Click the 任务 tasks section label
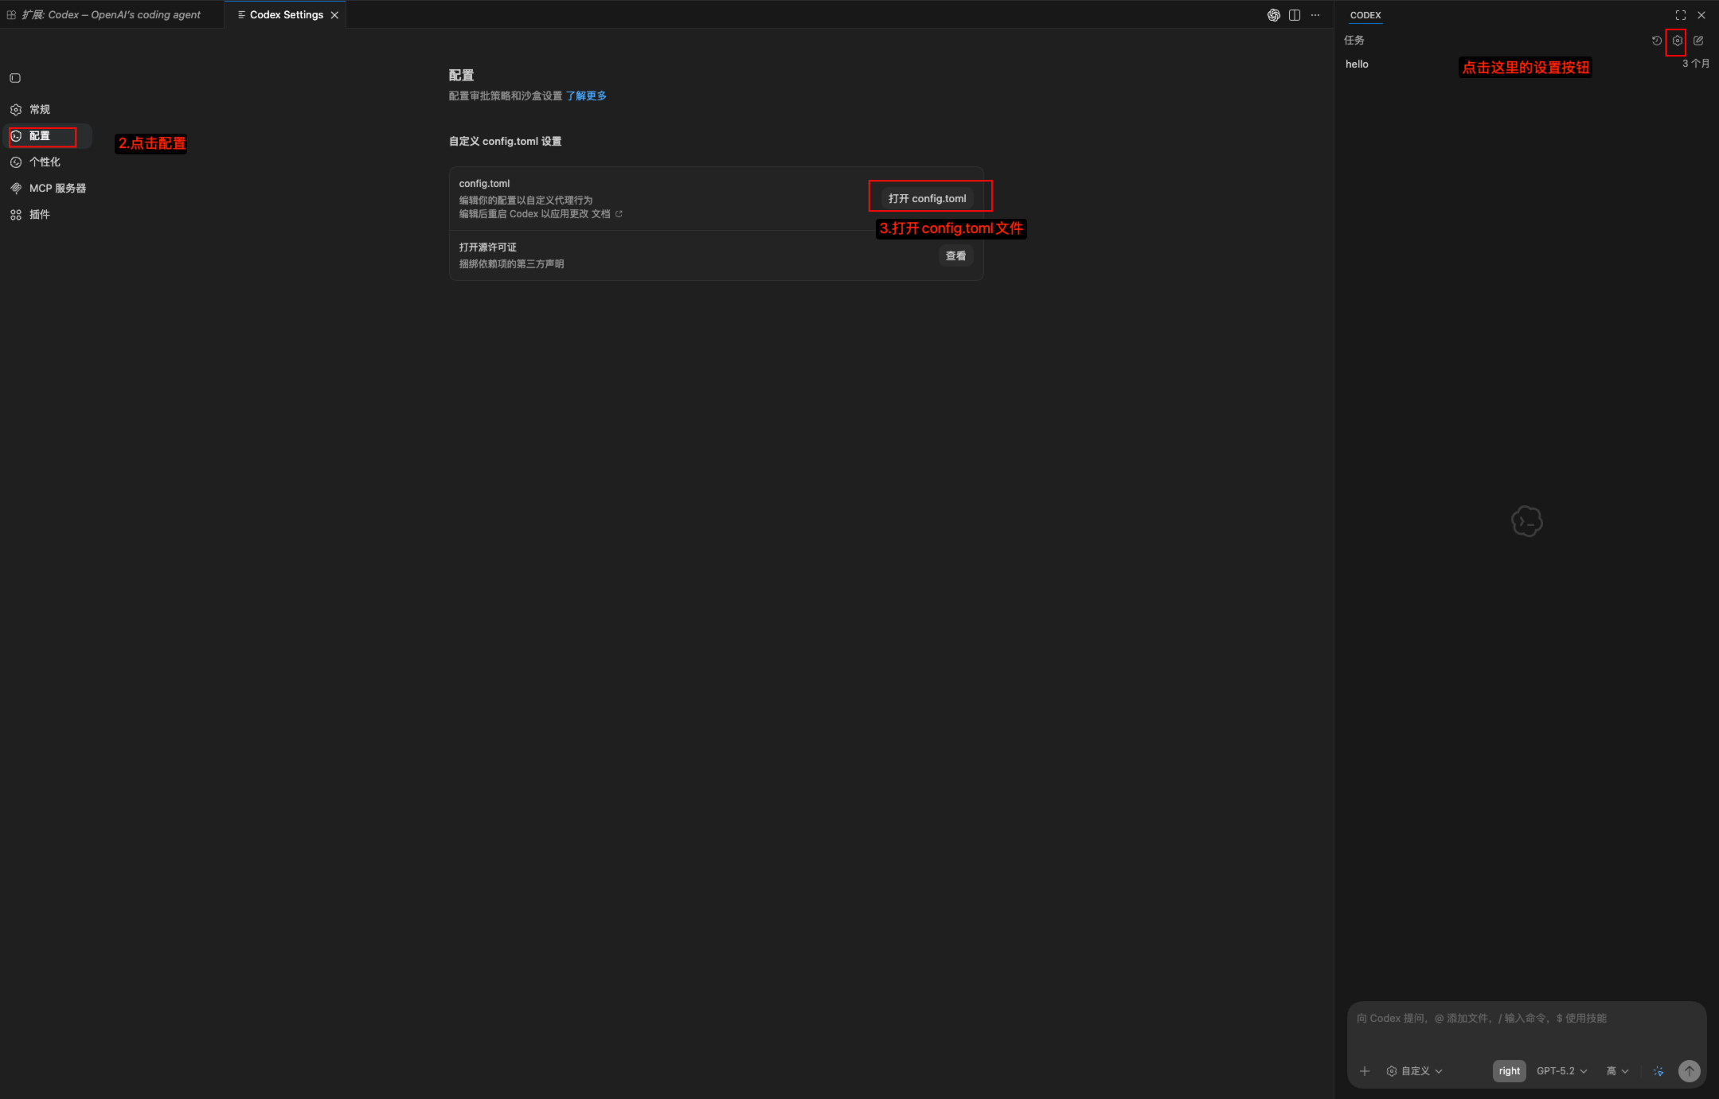The width and height of the screenshot is (1719, 1099). point(1354,41)
